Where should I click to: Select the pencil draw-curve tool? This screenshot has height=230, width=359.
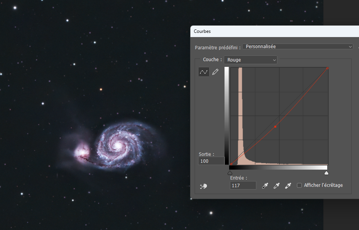[215, 72]
